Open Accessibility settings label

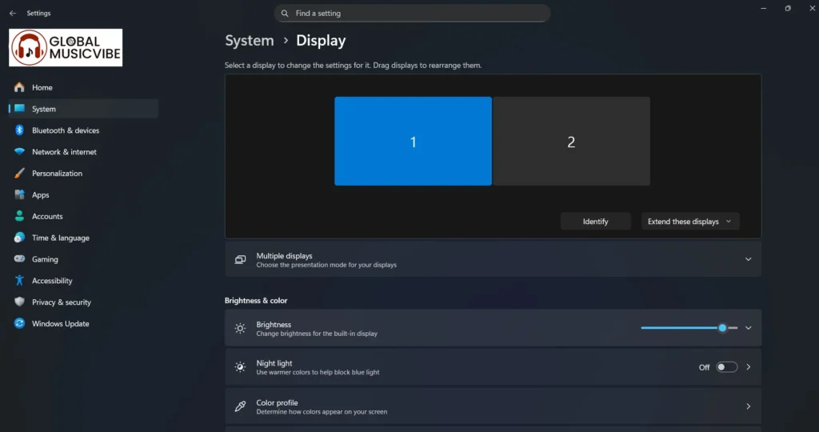coord(52,281)
